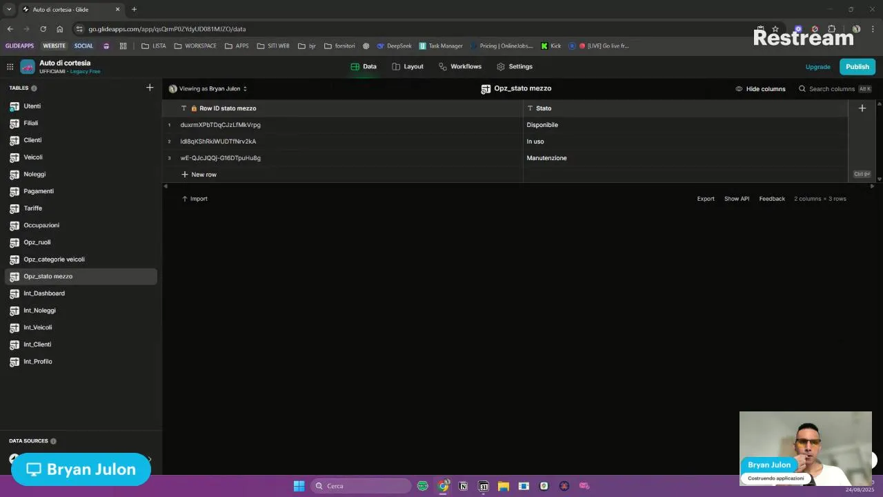Screen dimensions: 883x497
Task: Open the browser tab search dropdown
Action: (9, 10)
